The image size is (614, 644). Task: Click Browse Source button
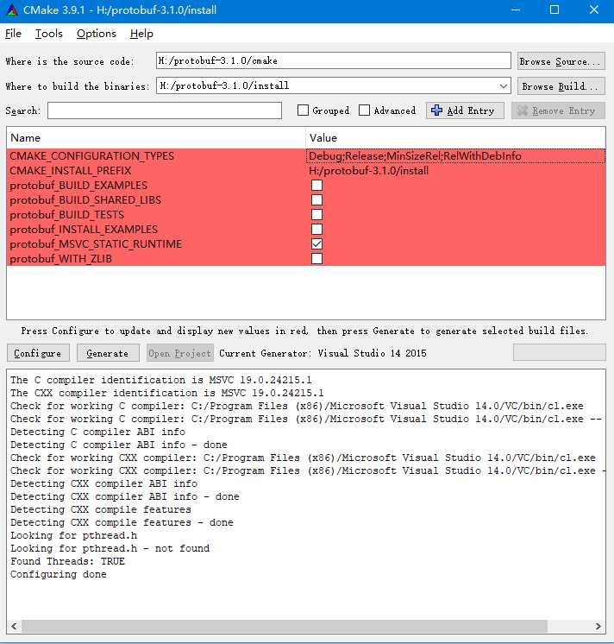(561, 61)
